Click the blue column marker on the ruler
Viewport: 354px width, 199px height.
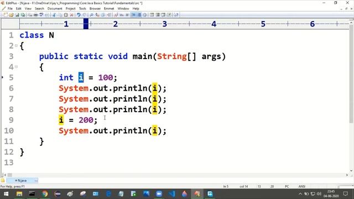pyautogui.click(x=86, y=24)
